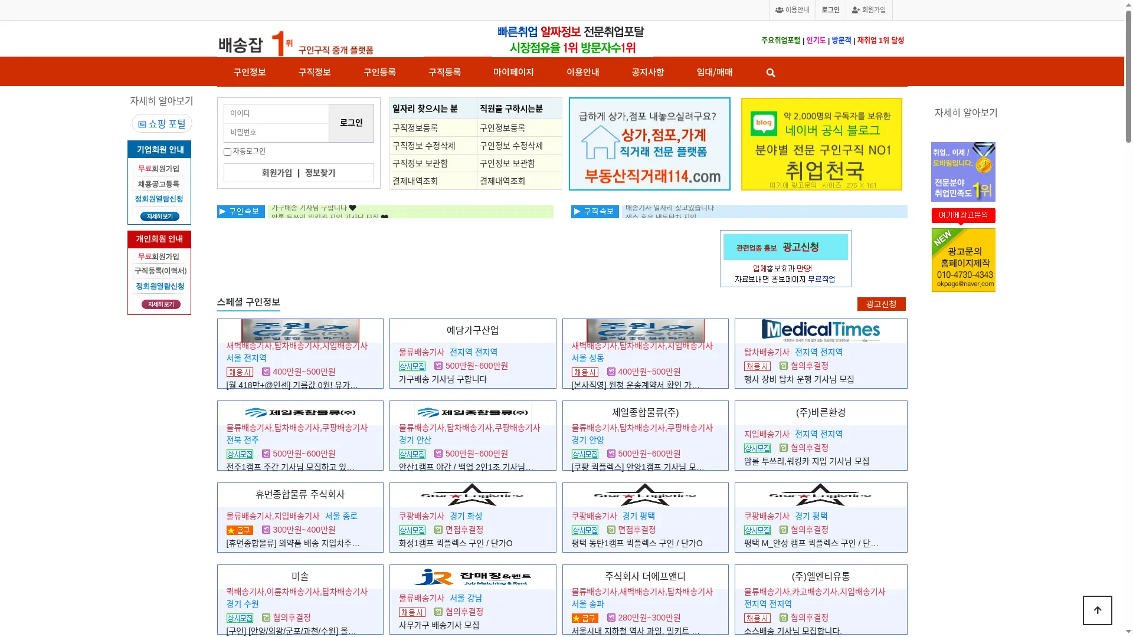The width and height of the screenshot is (1133, 637).
Task: Click 채용공고등록 in 기업회원 안내
Action: (x=159, y=184)
